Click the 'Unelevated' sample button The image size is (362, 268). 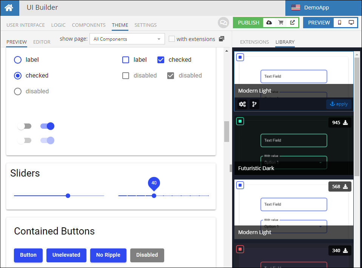tap(66, 255)
